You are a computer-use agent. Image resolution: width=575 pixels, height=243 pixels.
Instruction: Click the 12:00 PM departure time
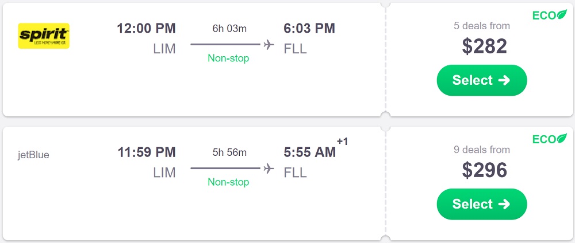tap(146, 28)
